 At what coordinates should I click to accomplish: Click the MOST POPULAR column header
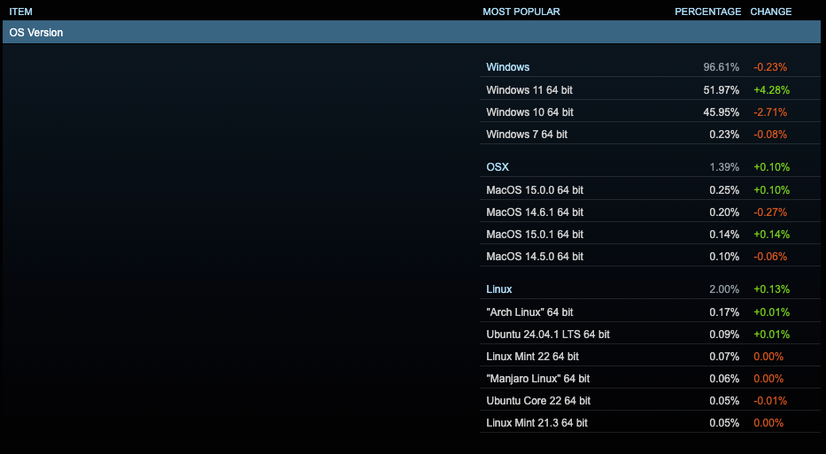[x=521, y=12]
